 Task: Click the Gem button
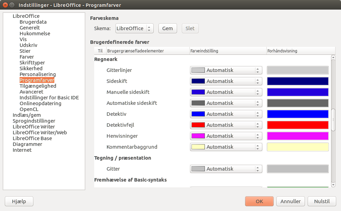[167, 28]
